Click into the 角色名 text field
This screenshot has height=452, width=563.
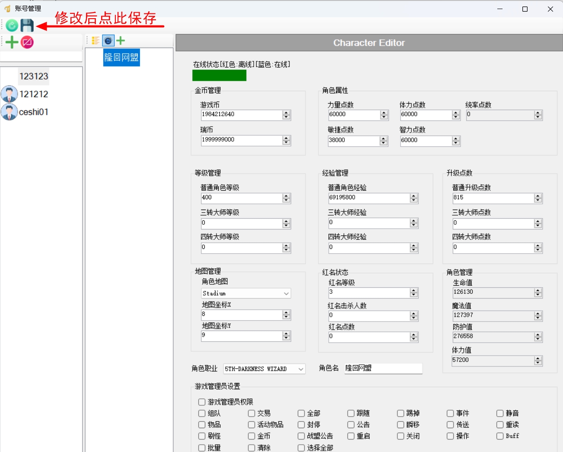click(x=383, y=368)
